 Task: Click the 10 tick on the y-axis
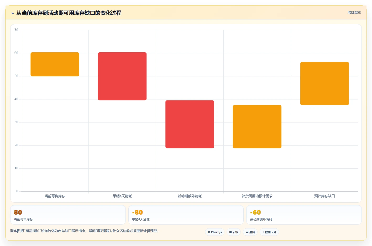click(16, 168)
